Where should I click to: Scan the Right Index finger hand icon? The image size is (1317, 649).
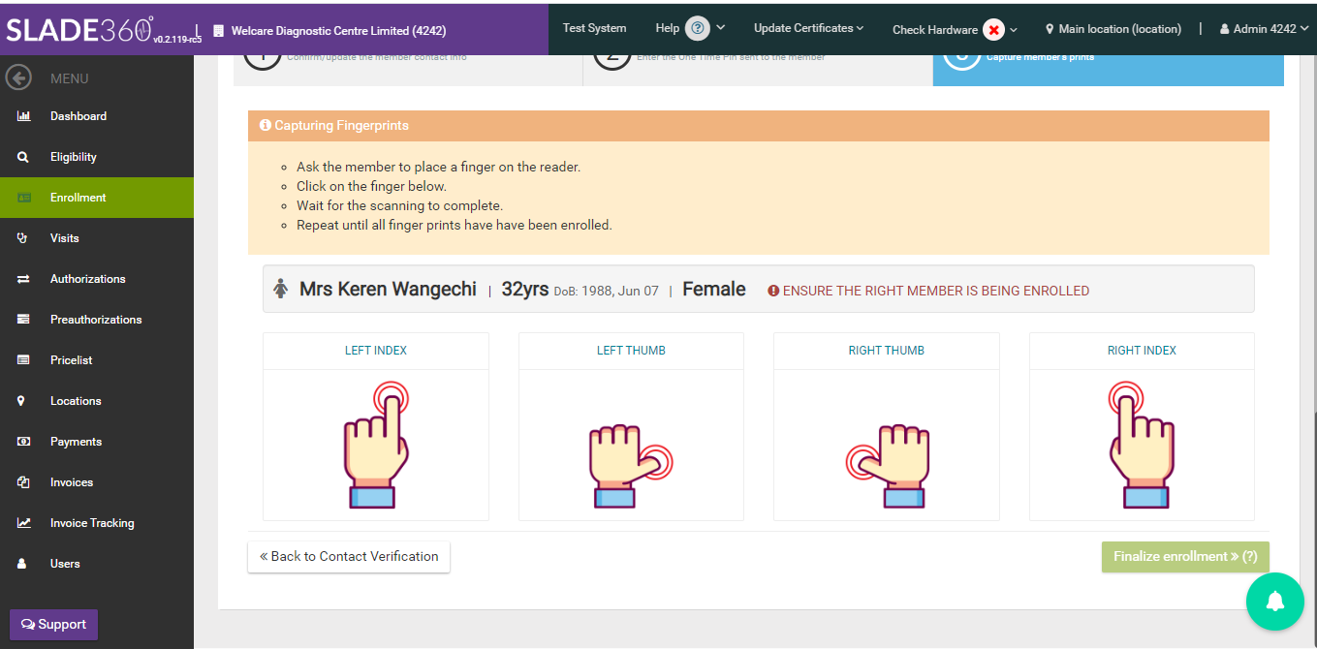click(x=1142, y=445)
